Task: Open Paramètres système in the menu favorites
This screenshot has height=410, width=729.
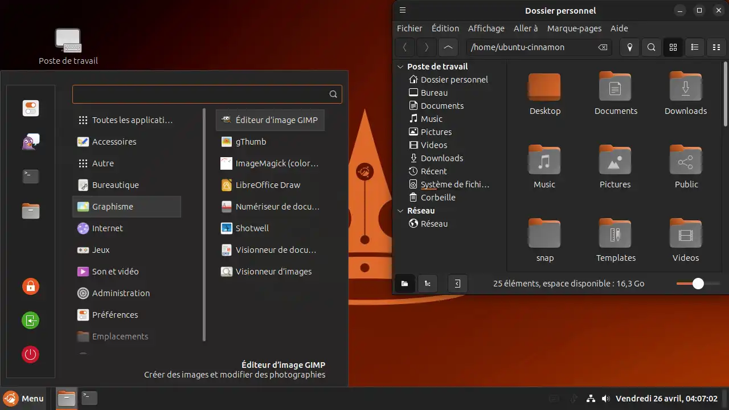Action: pos(31,108)
